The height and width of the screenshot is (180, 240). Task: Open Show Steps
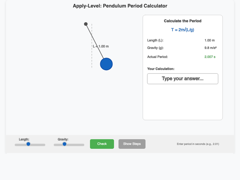tap(132, 144)
